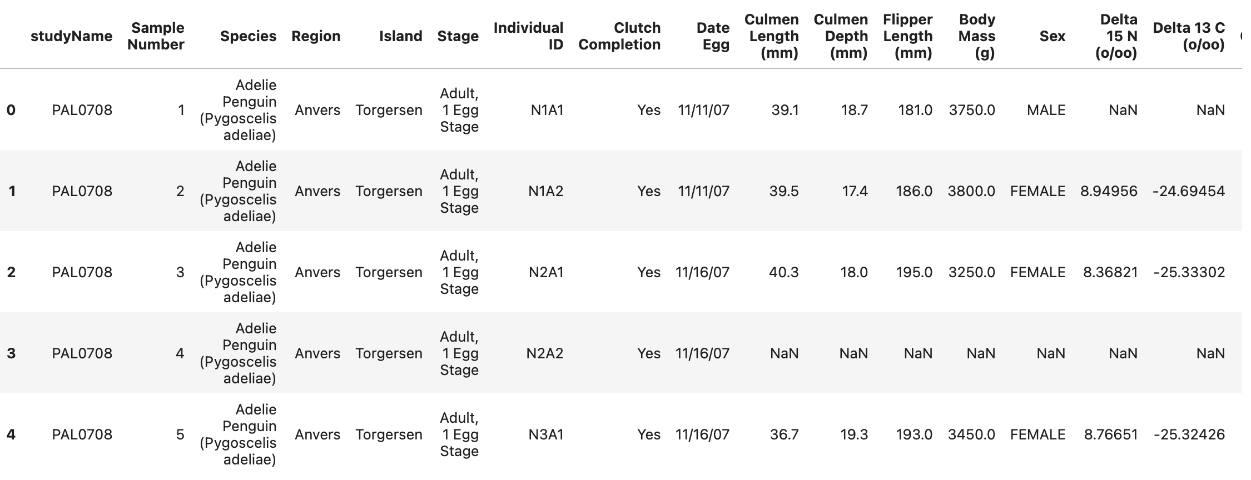The image size is (1251, 480).
Task: Click the Body Mass (g) column header
Action: pyautogui.click(x=976, y=36)
